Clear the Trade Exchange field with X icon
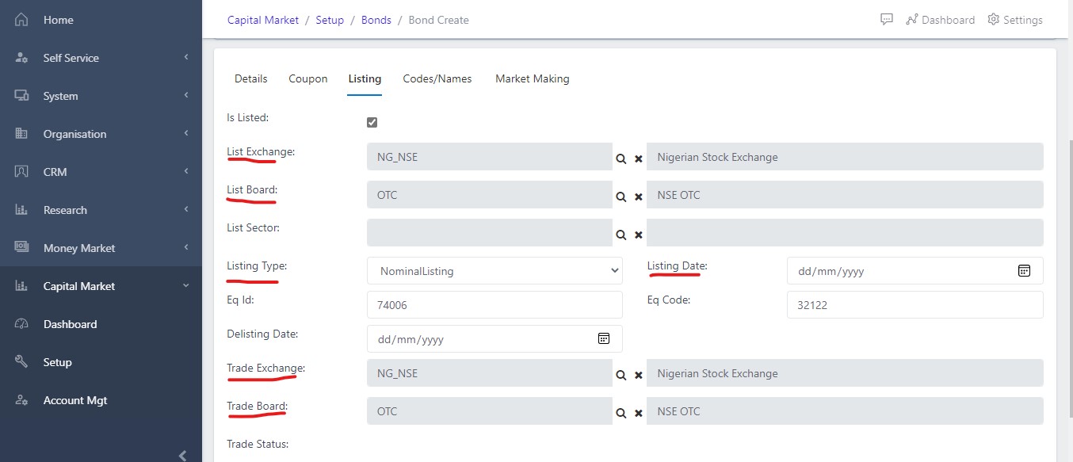1073x462 pixels. point(638,375)
